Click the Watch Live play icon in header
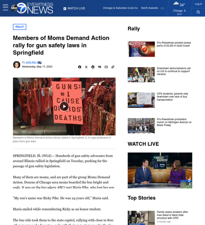Screen dimensions: 205x225 pos(65,9)
